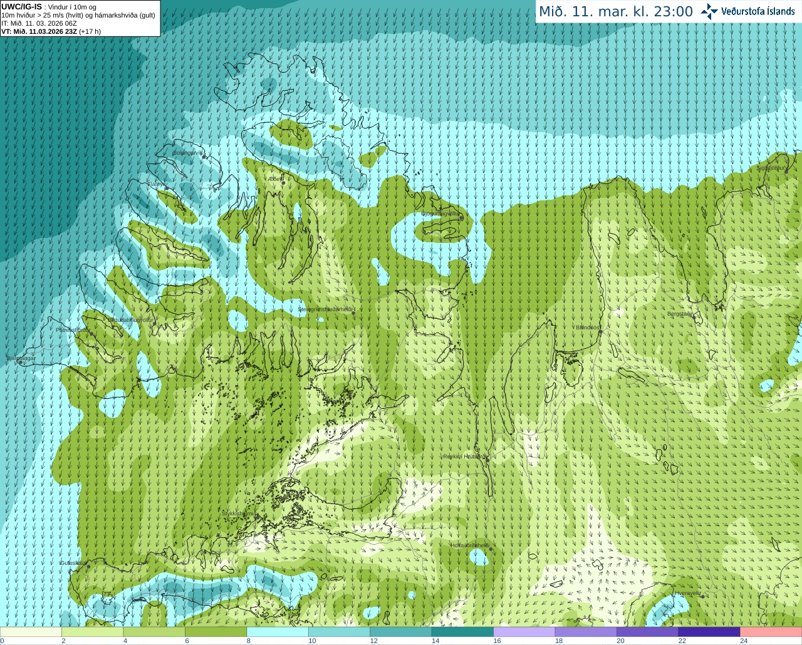Click the Stykkishólmur station label
The width and height of the screenshot is (802, 645).
239,513
